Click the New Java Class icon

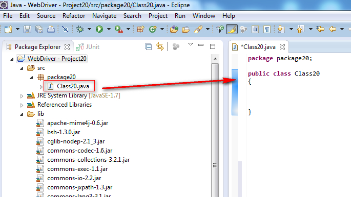[x=153, y=29]
